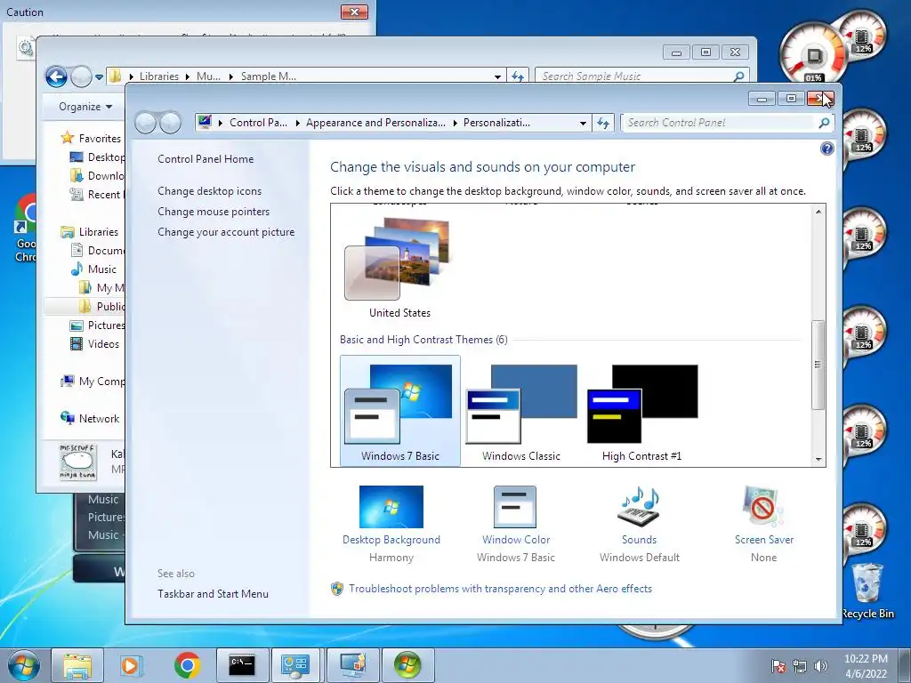Choose the United States Aero theme
911x683 pixels.
point(399,267)
